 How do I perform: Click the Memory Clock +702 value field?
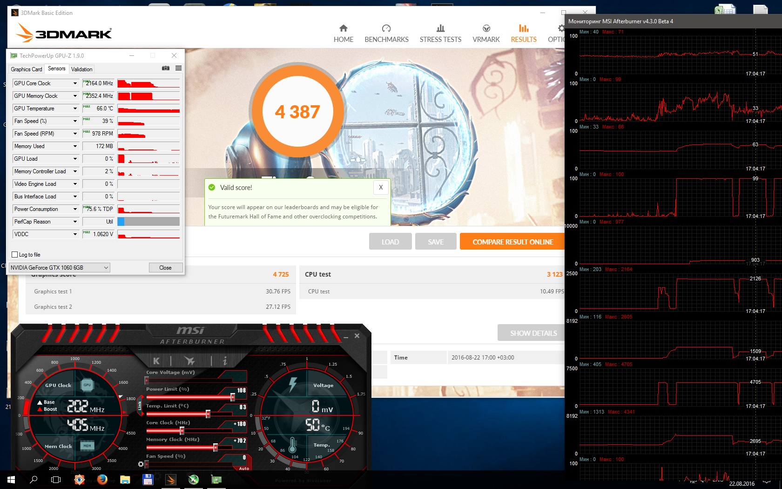point(239,441)
